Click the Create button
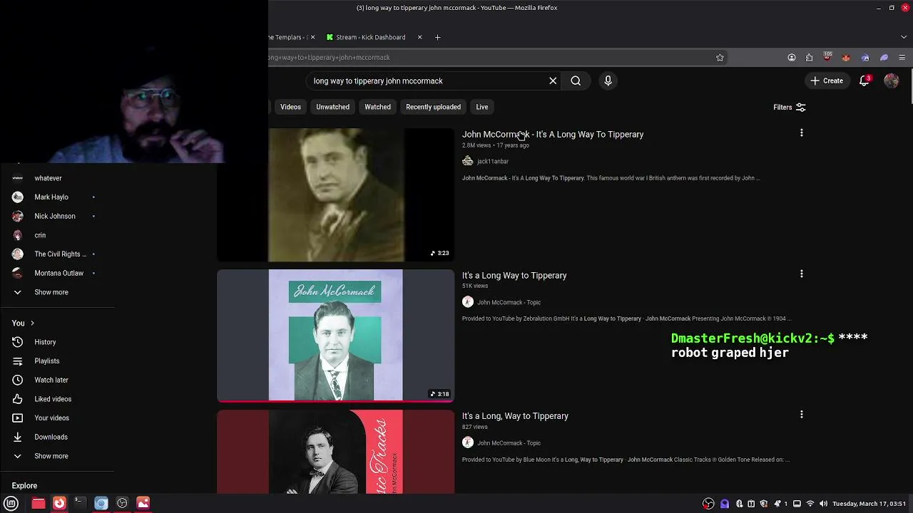This screenshot has width=913, height=513. 827,81
